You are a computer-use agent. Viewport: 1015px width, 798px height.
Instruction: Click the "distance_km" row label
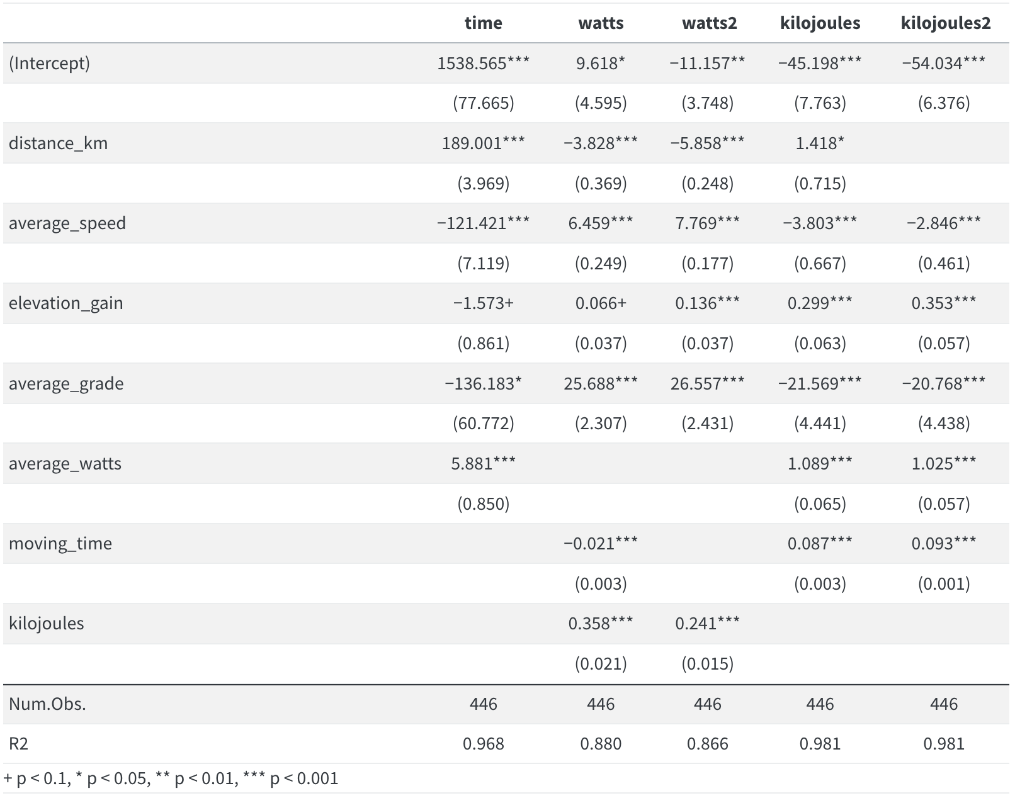point(58,143)
